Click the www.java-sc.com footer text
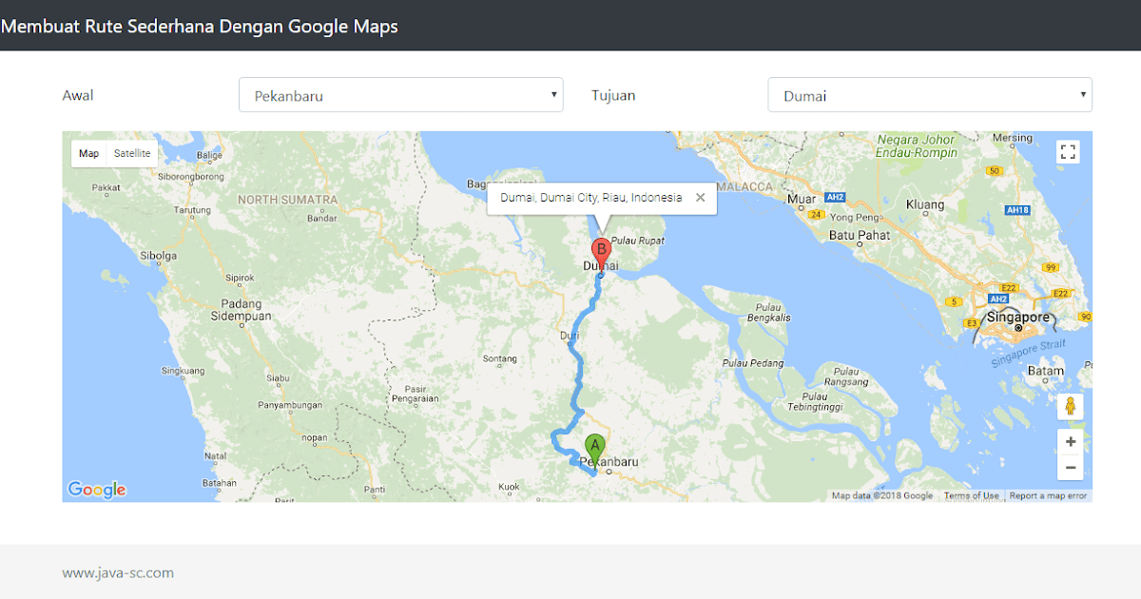This screenshot has height=599, width=1141. pyautogui.click(x=118, y=572)
